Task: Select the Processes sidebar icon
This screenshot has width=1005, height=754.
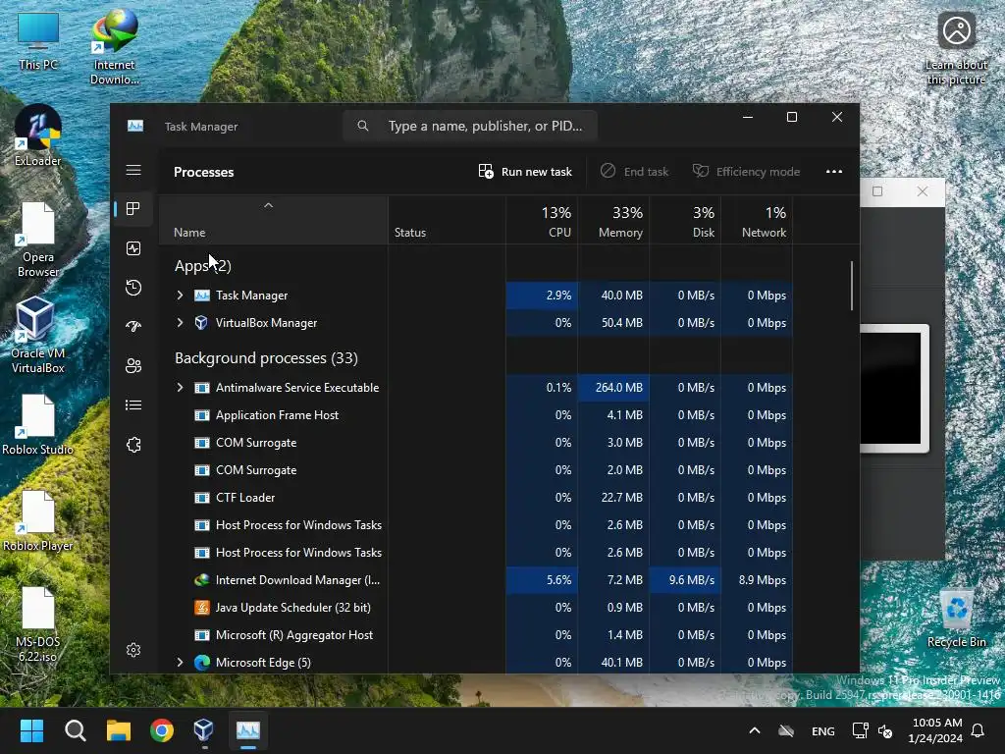Action: point(133,209)
